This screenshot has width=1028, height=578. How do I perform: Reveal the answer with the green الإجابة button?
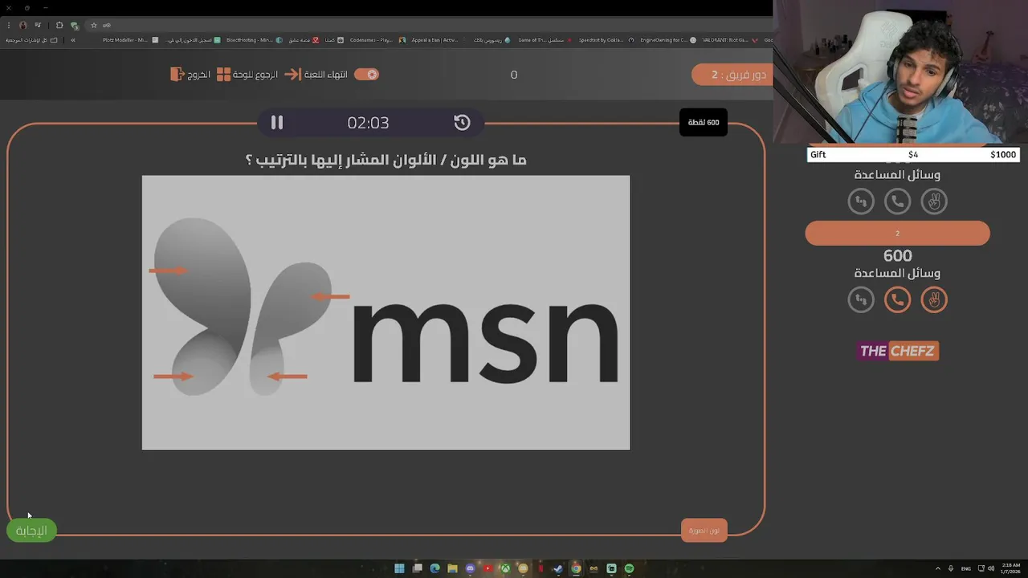tap(31, 531)
